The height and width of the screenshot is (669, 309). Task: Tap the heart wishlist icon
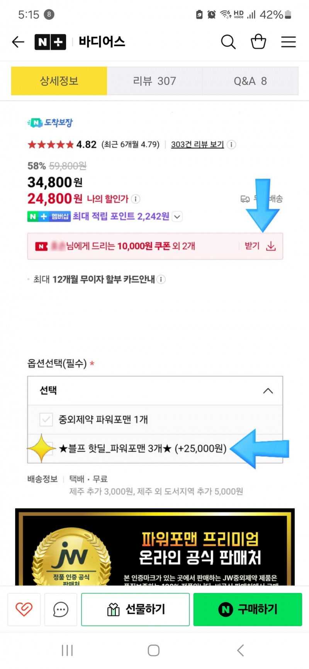[24, 610]
